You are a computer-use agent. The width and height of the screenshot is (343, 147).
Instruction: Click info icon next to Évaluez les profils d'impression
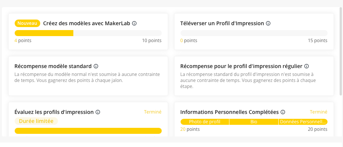click(x=98, y=112)
